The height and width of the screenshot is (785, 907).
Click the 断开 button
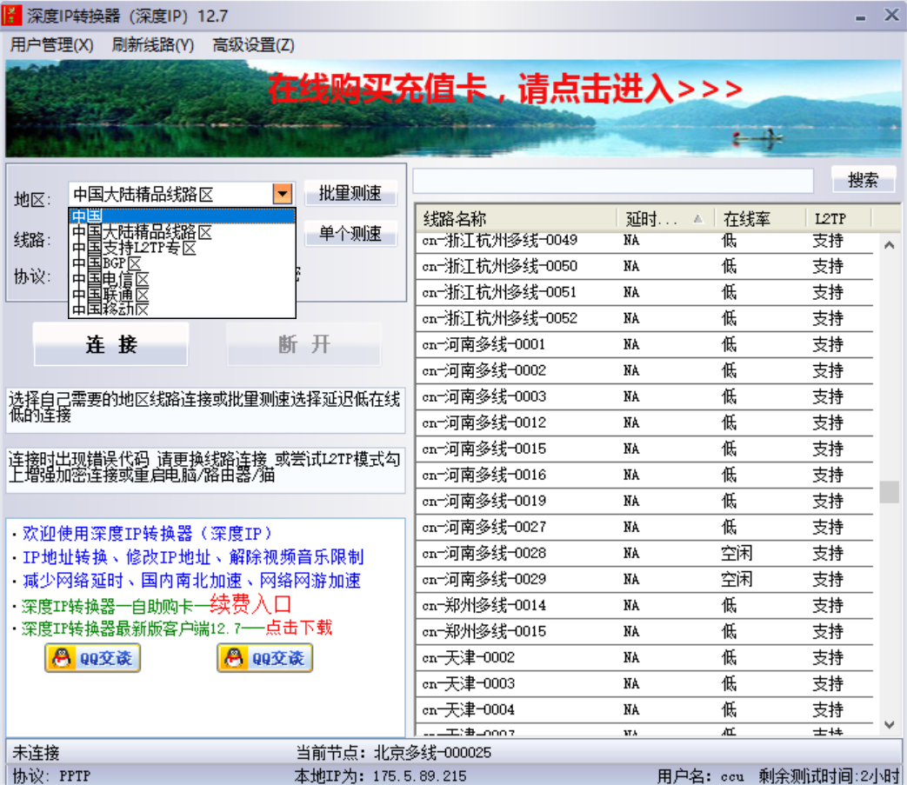click(304, 344)
